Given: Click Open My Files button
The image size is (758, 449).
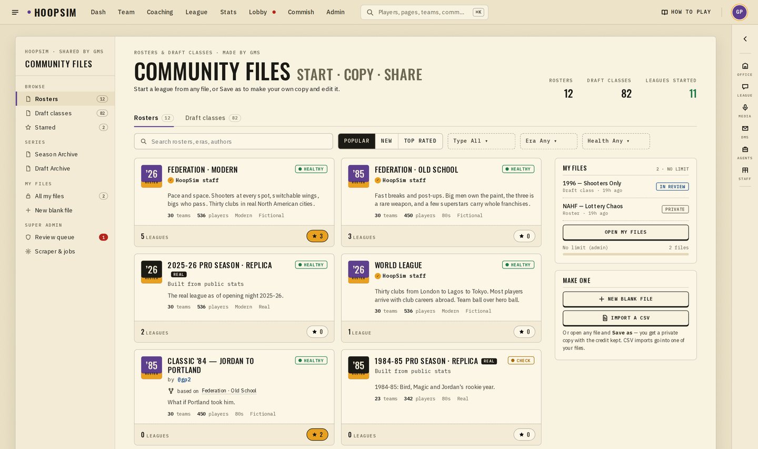Looking at the screenshot, I should (625, 232).
